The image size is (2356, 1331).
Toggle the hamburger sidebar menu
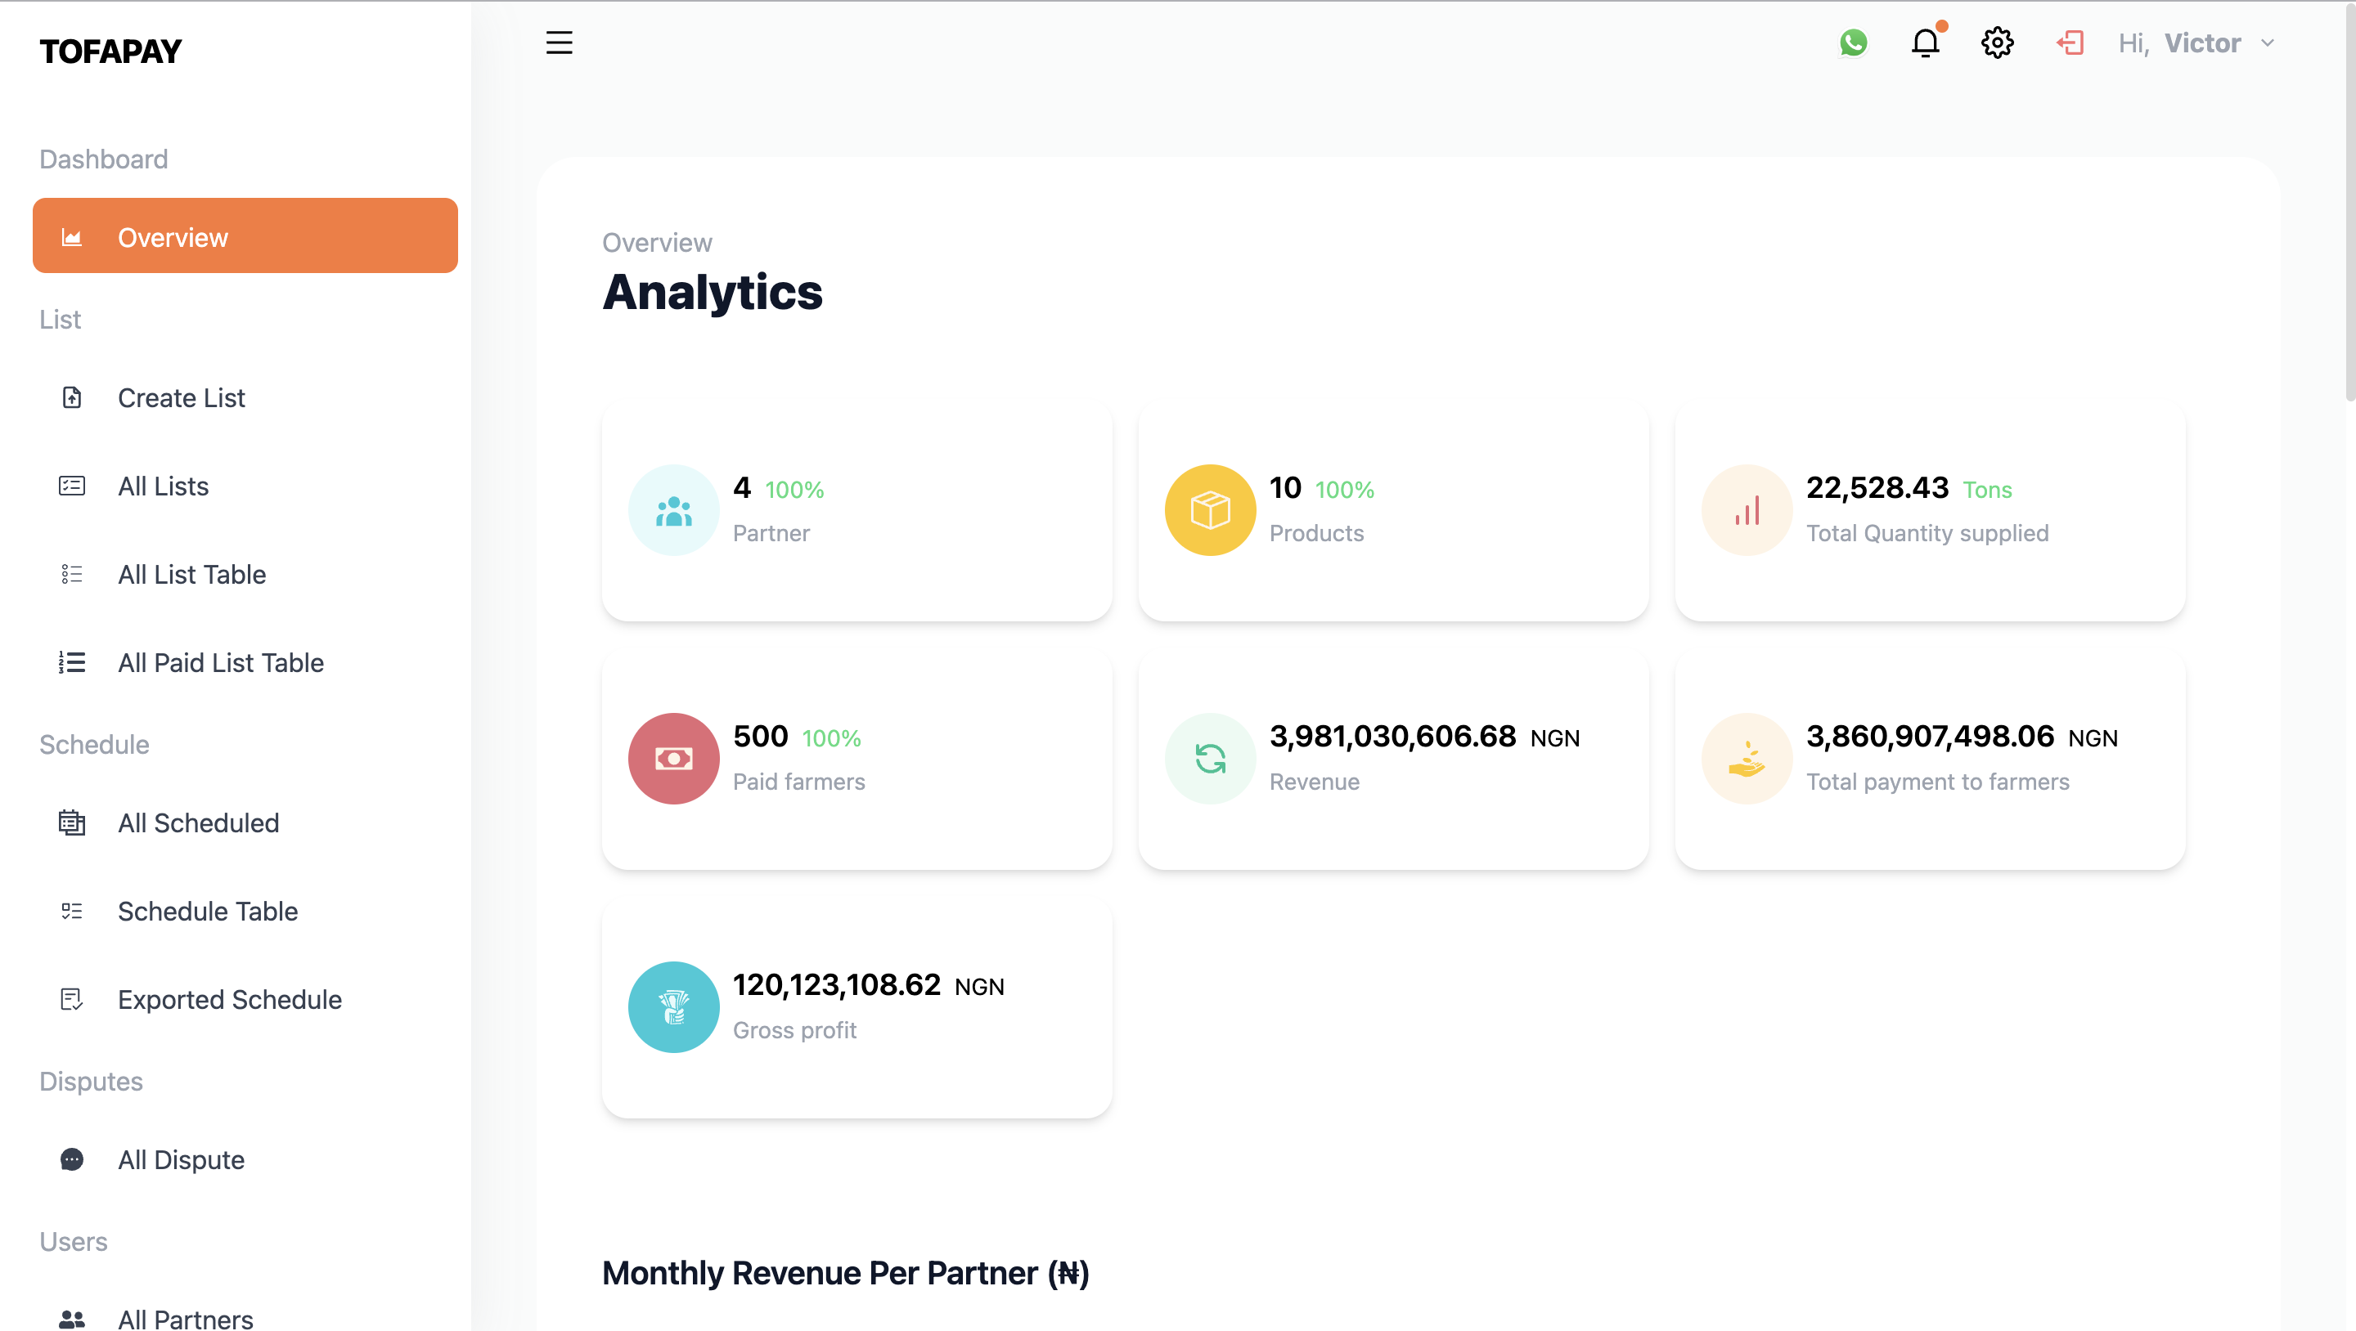coord(559,43)
